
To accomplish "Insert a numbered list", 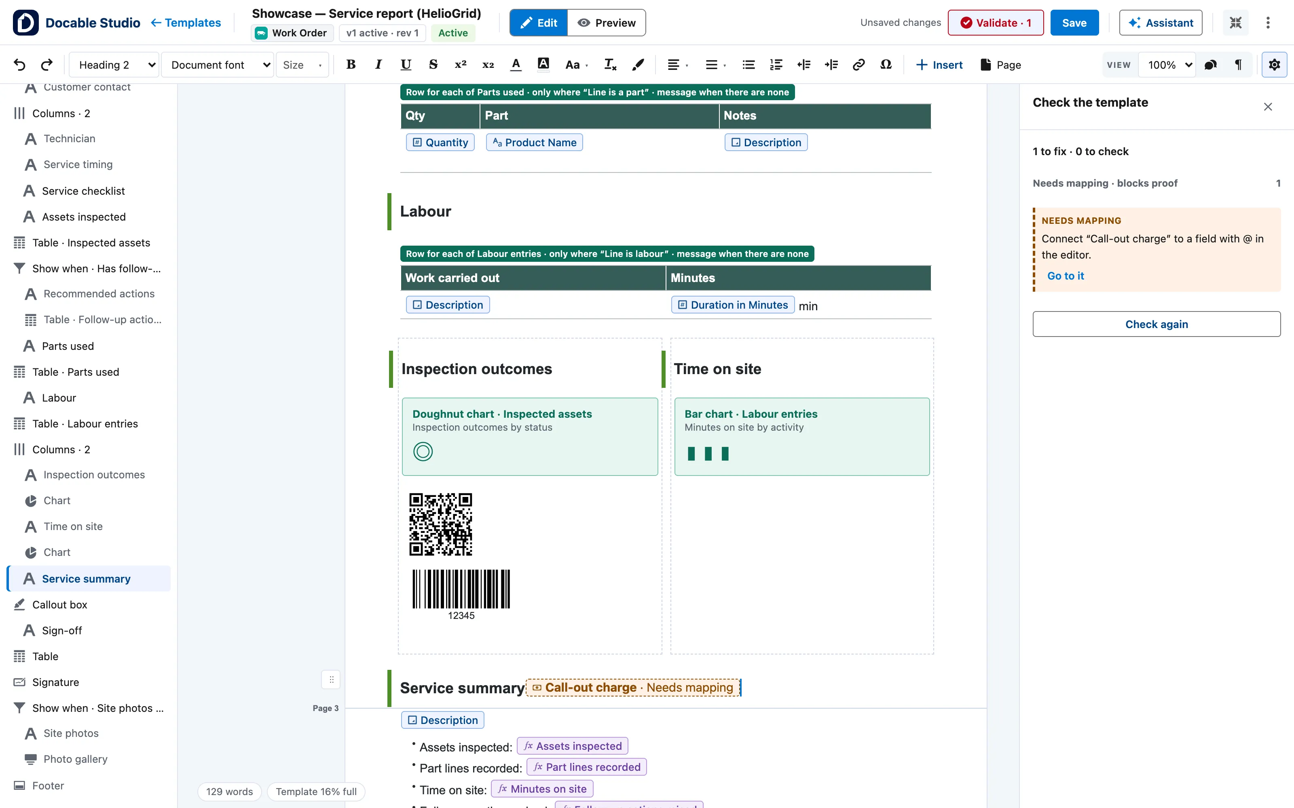I will coord(776,65).
